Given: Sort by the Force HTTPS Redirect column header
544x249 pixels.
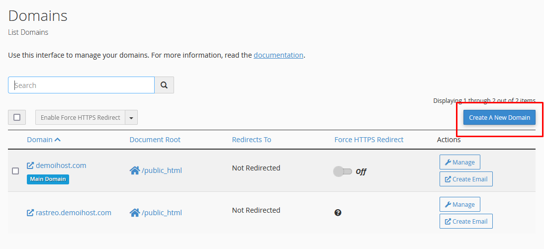Looking at the screenshot, I should 369,140.
